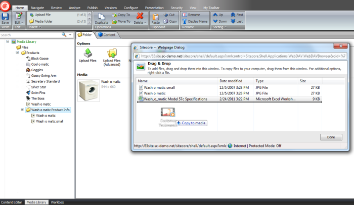354x205 pixels.
Task: Open the Configure ribbon tab
Action: 131,8
